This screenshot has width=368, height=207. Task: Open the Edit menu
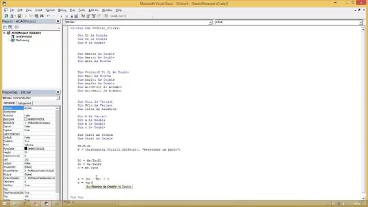point(20,10)
